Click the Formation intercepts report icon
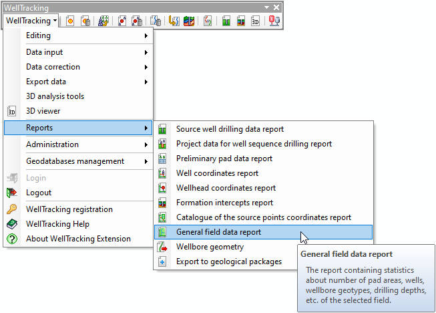 coord(162,203)
